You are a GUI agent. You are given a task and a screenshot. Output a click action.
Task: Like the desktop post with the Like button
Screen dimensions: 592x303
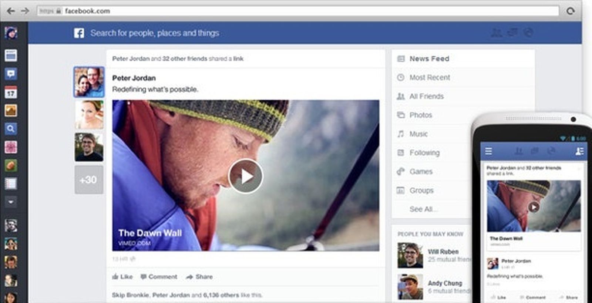(122, 277)
